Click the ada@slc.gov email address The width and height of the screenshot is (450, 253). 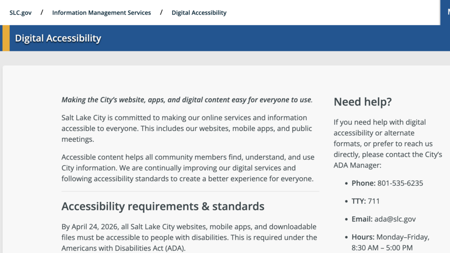pos(395,219)
